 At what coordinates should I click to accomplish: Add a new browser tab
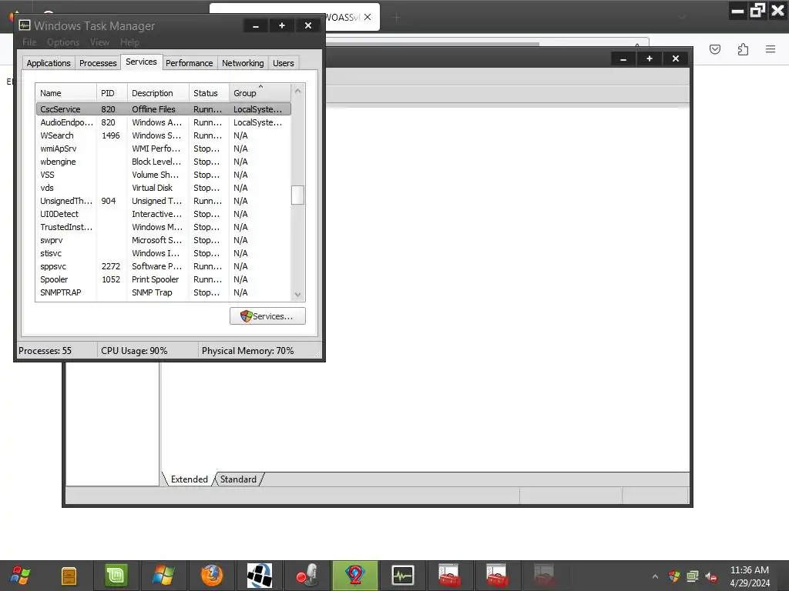397,18
